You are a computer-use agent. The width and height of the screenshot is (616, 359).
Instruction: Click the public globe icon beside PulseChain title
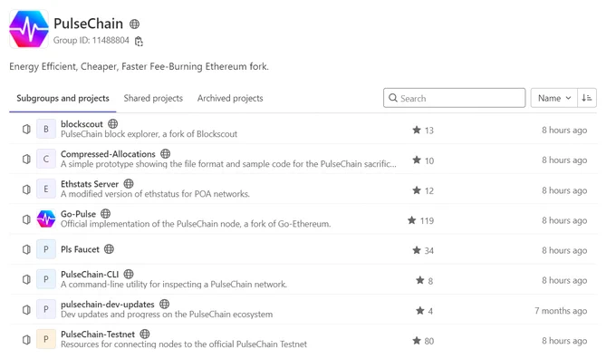coord(134,24)
